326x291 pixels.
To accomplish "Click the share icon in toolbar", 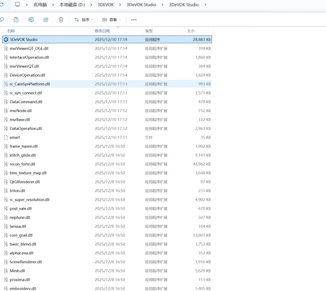I will click(46, 20).
